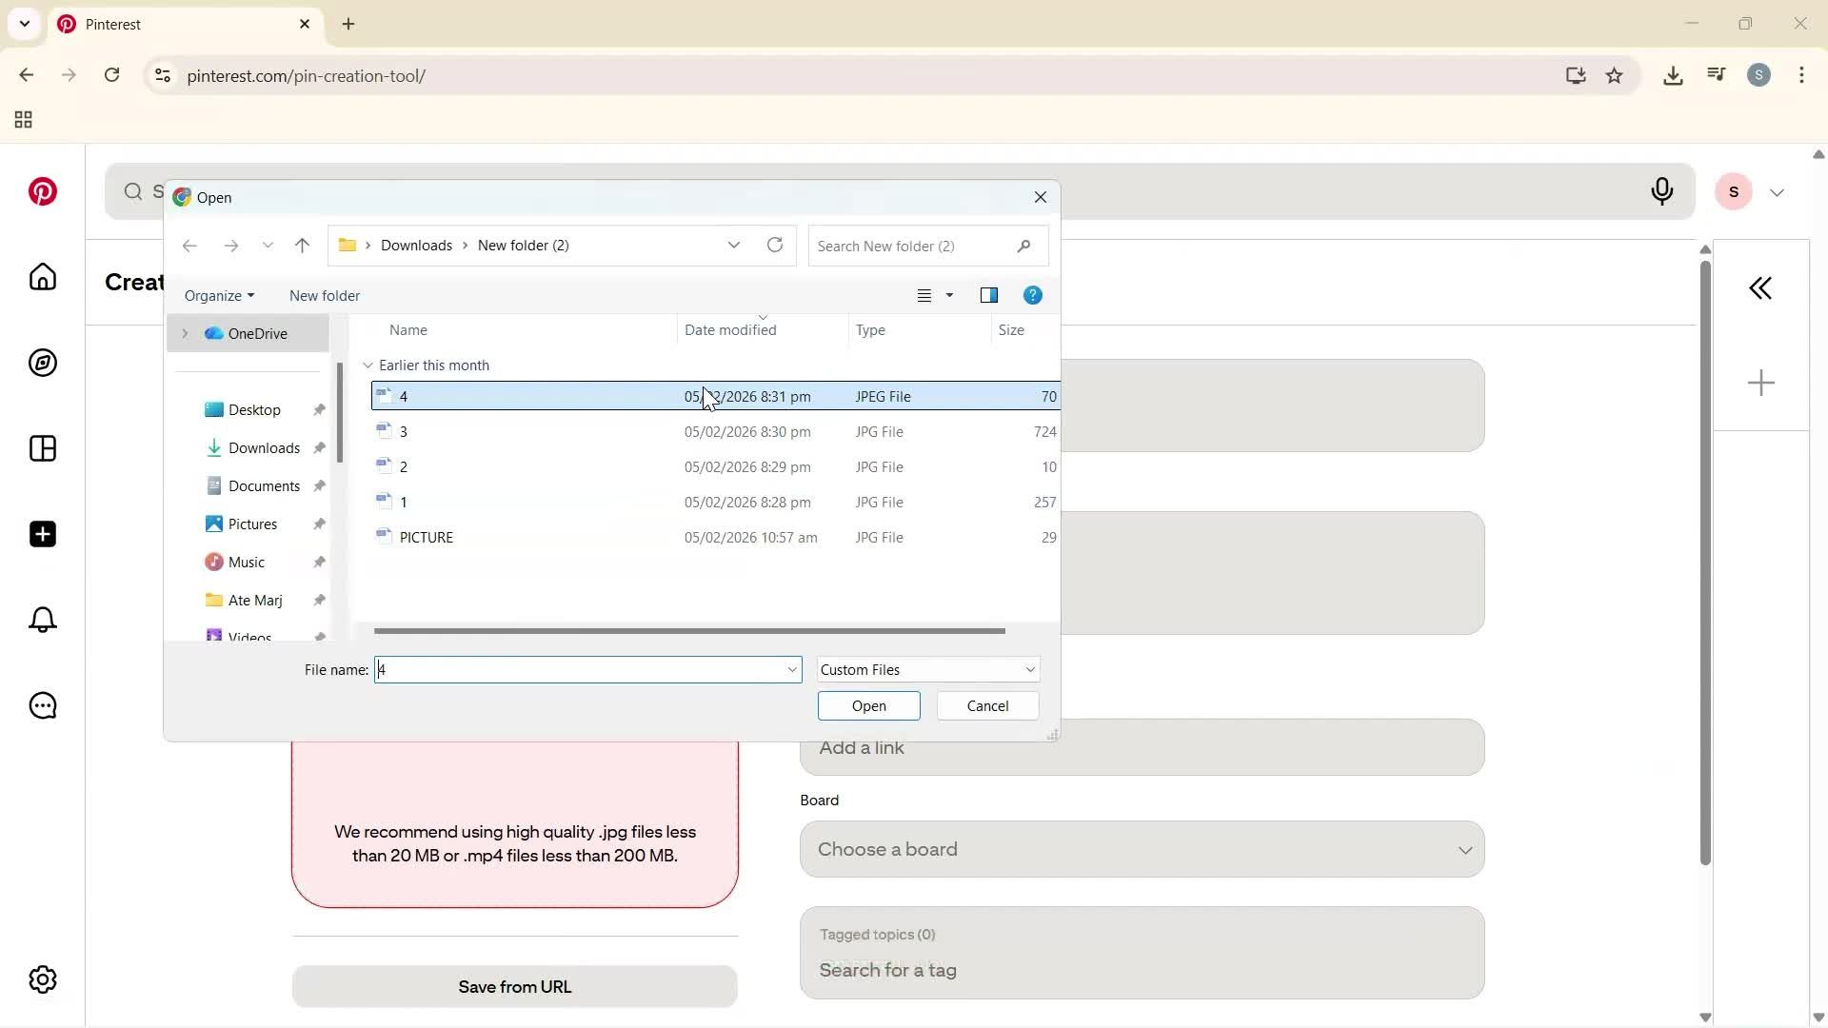
Task: Open Pinterest notifications bell
Action: click(42, 620)
